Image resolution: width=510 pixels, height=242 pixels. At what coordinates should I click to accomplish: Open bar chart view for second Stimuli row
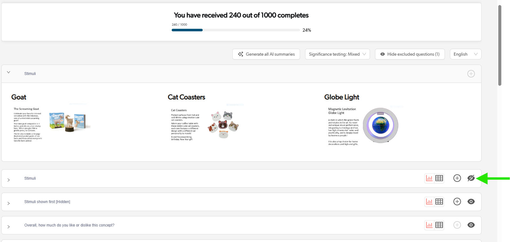pyautogui.click(x=429, y=178)
